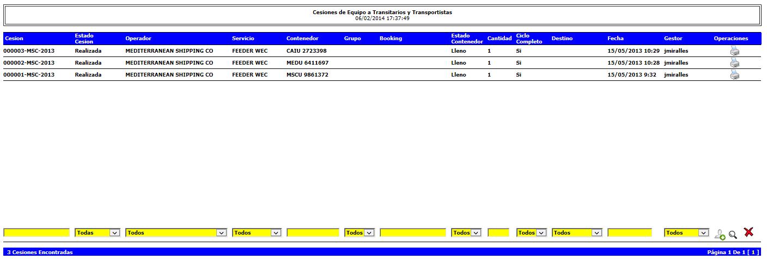Run the search with the magnifier icon
767x259 pixels.
(x=733, y=235)
